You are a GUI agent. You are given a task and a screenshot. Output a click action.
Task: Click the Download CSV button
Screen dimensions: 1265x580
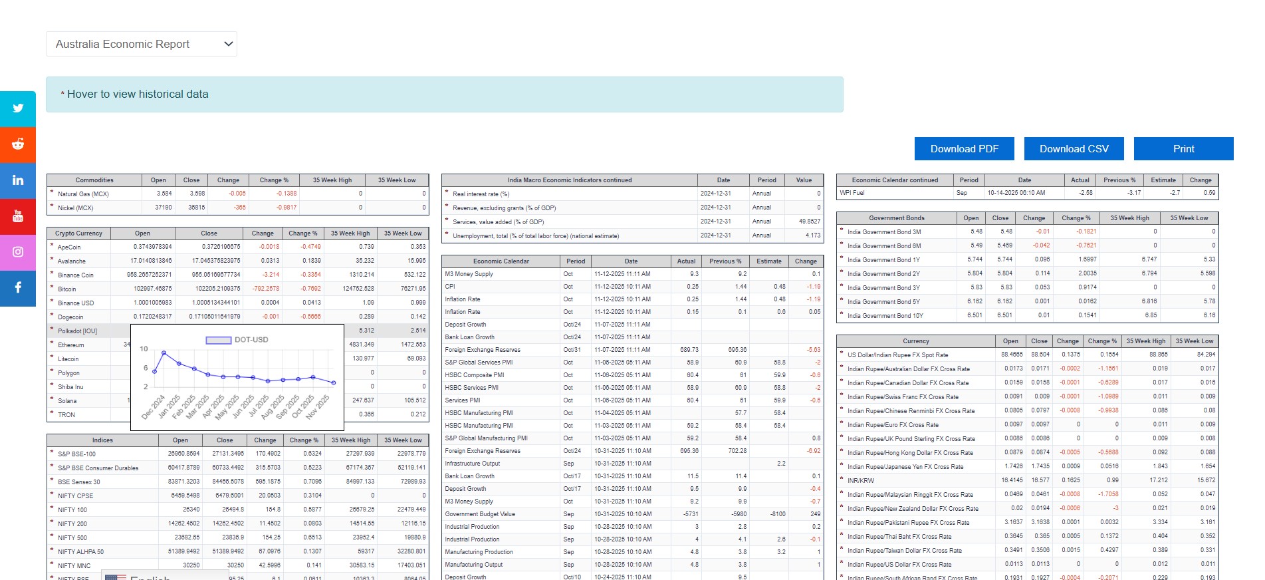[1074, 149]
